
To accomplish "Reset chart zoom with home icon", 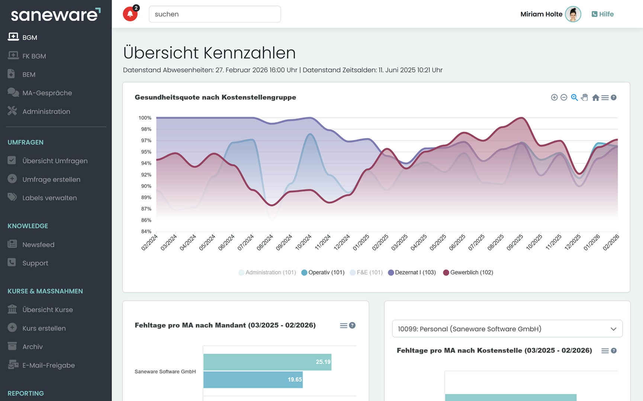I will (x=595, y=97).
